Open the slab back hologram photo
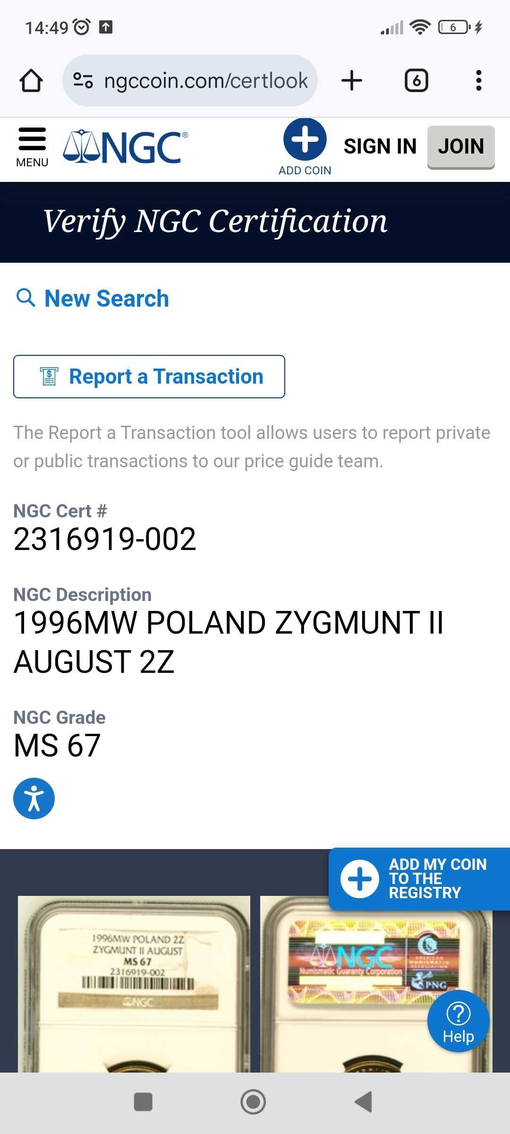This screenshot has width=510, height=1134. tap(376, 984)
